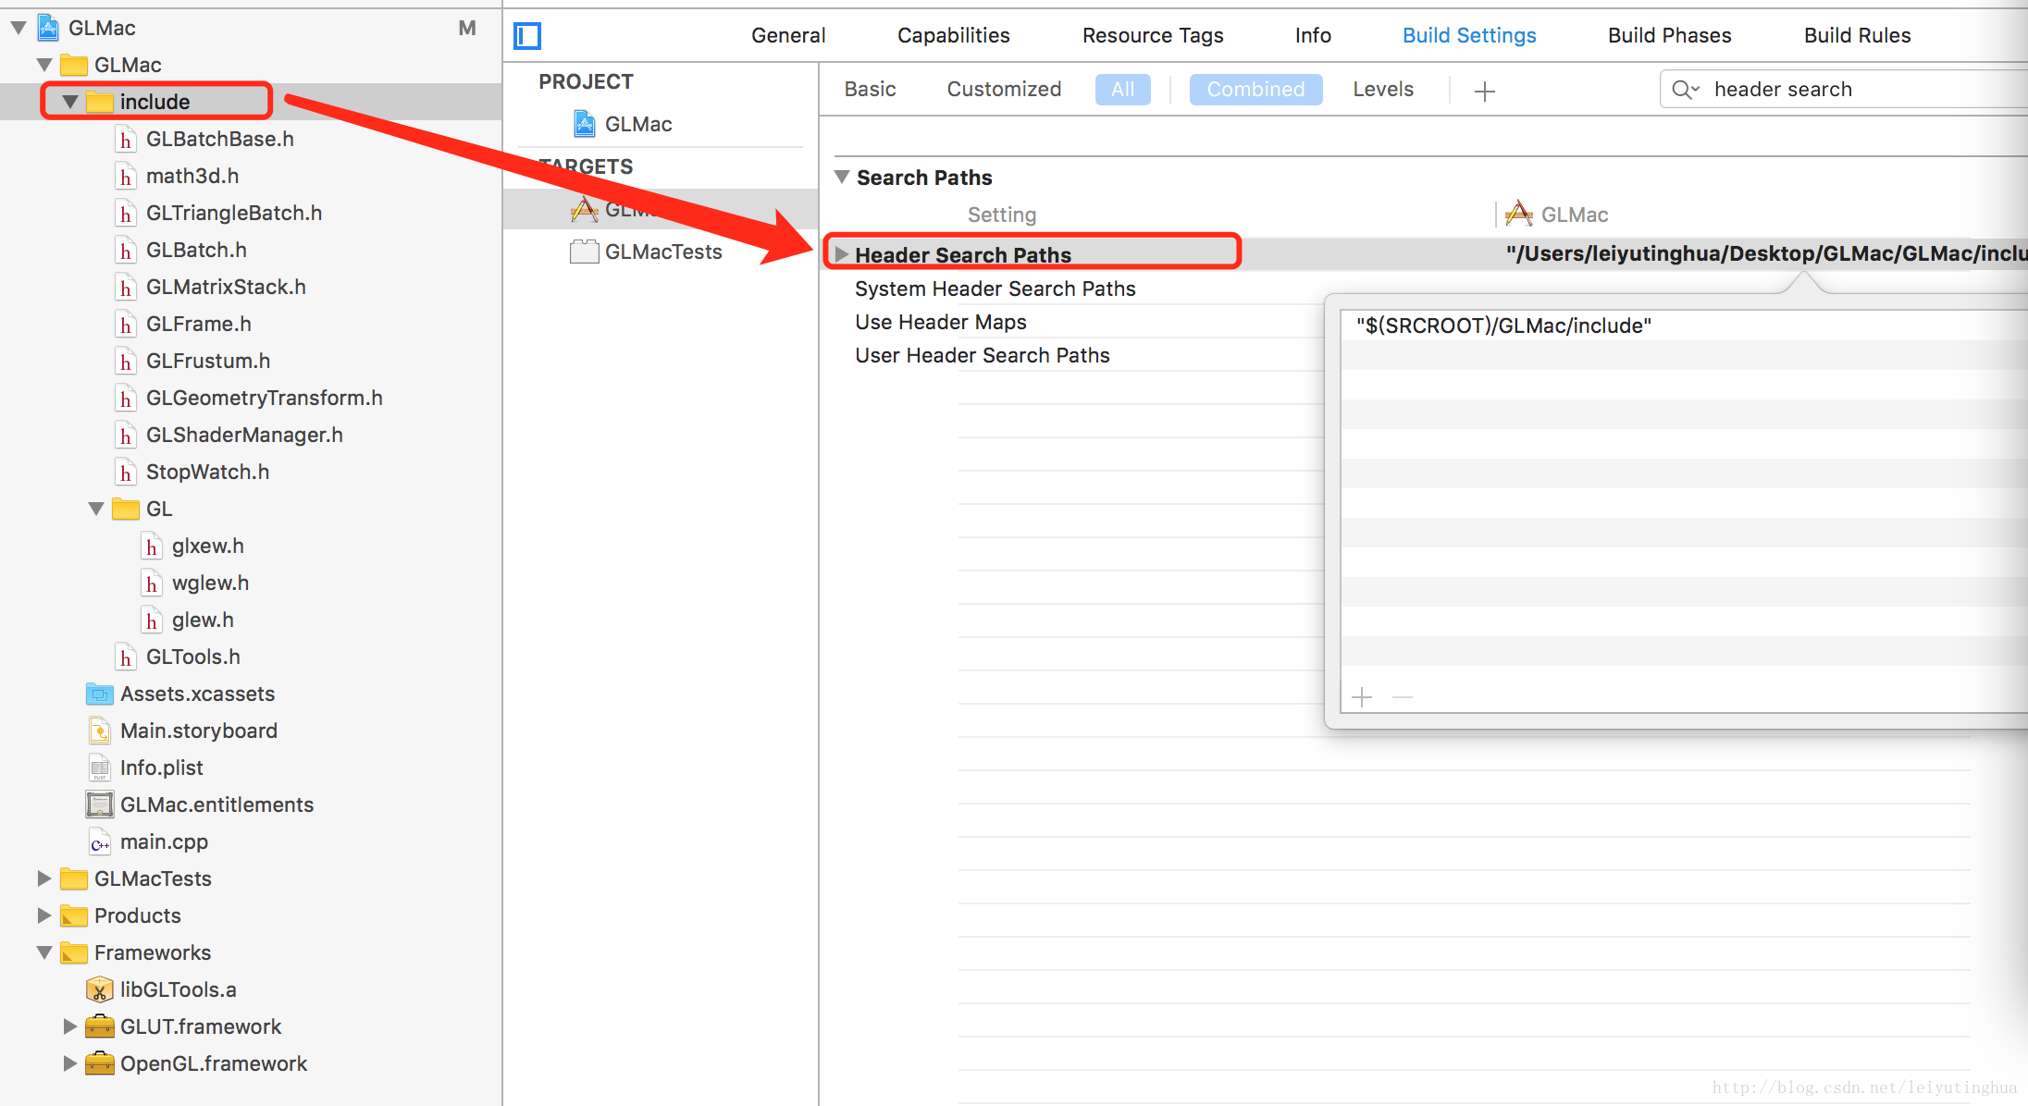Click main.cpp C++ source file icon
2028x1106 pixels.
(99, 842)
